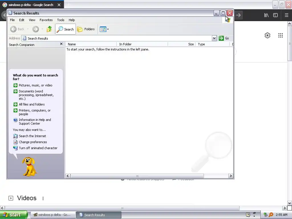
Task: Click the Videos section play icon
Action: point(11,198)
